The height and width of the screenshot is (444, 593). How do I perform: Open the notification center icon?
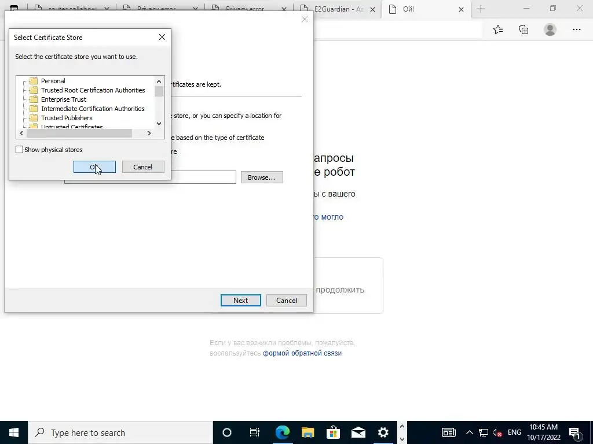tap(574, 432)
